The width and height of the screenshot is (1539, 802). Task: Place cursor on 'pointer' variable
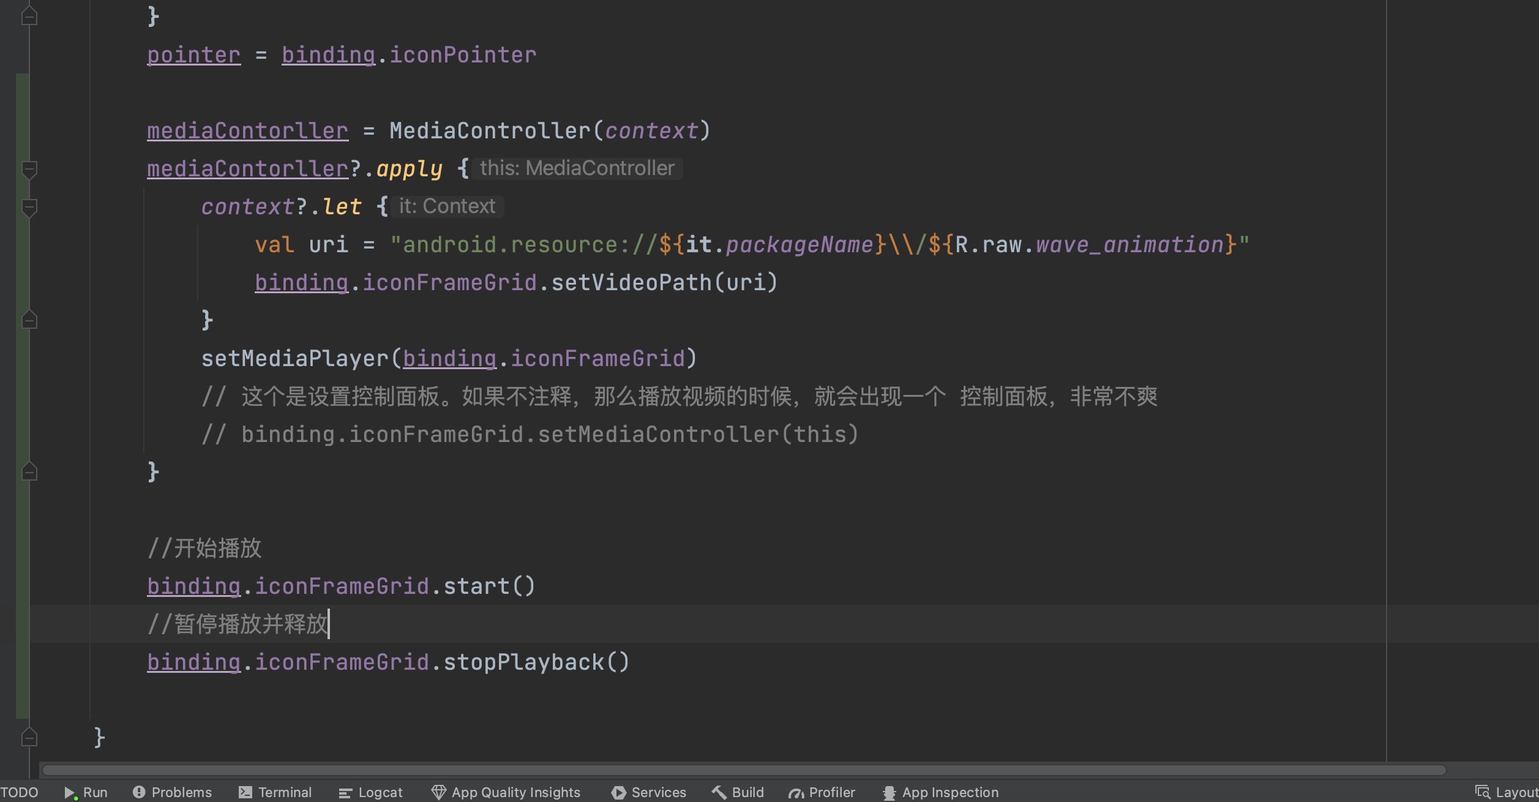pos(193,55)
